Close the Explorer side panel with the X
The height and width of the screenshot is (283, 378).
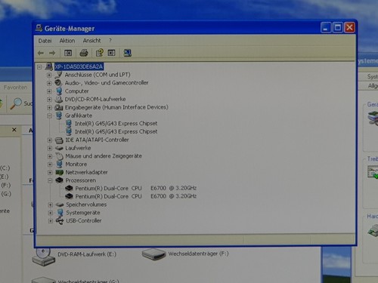(14, 130)
